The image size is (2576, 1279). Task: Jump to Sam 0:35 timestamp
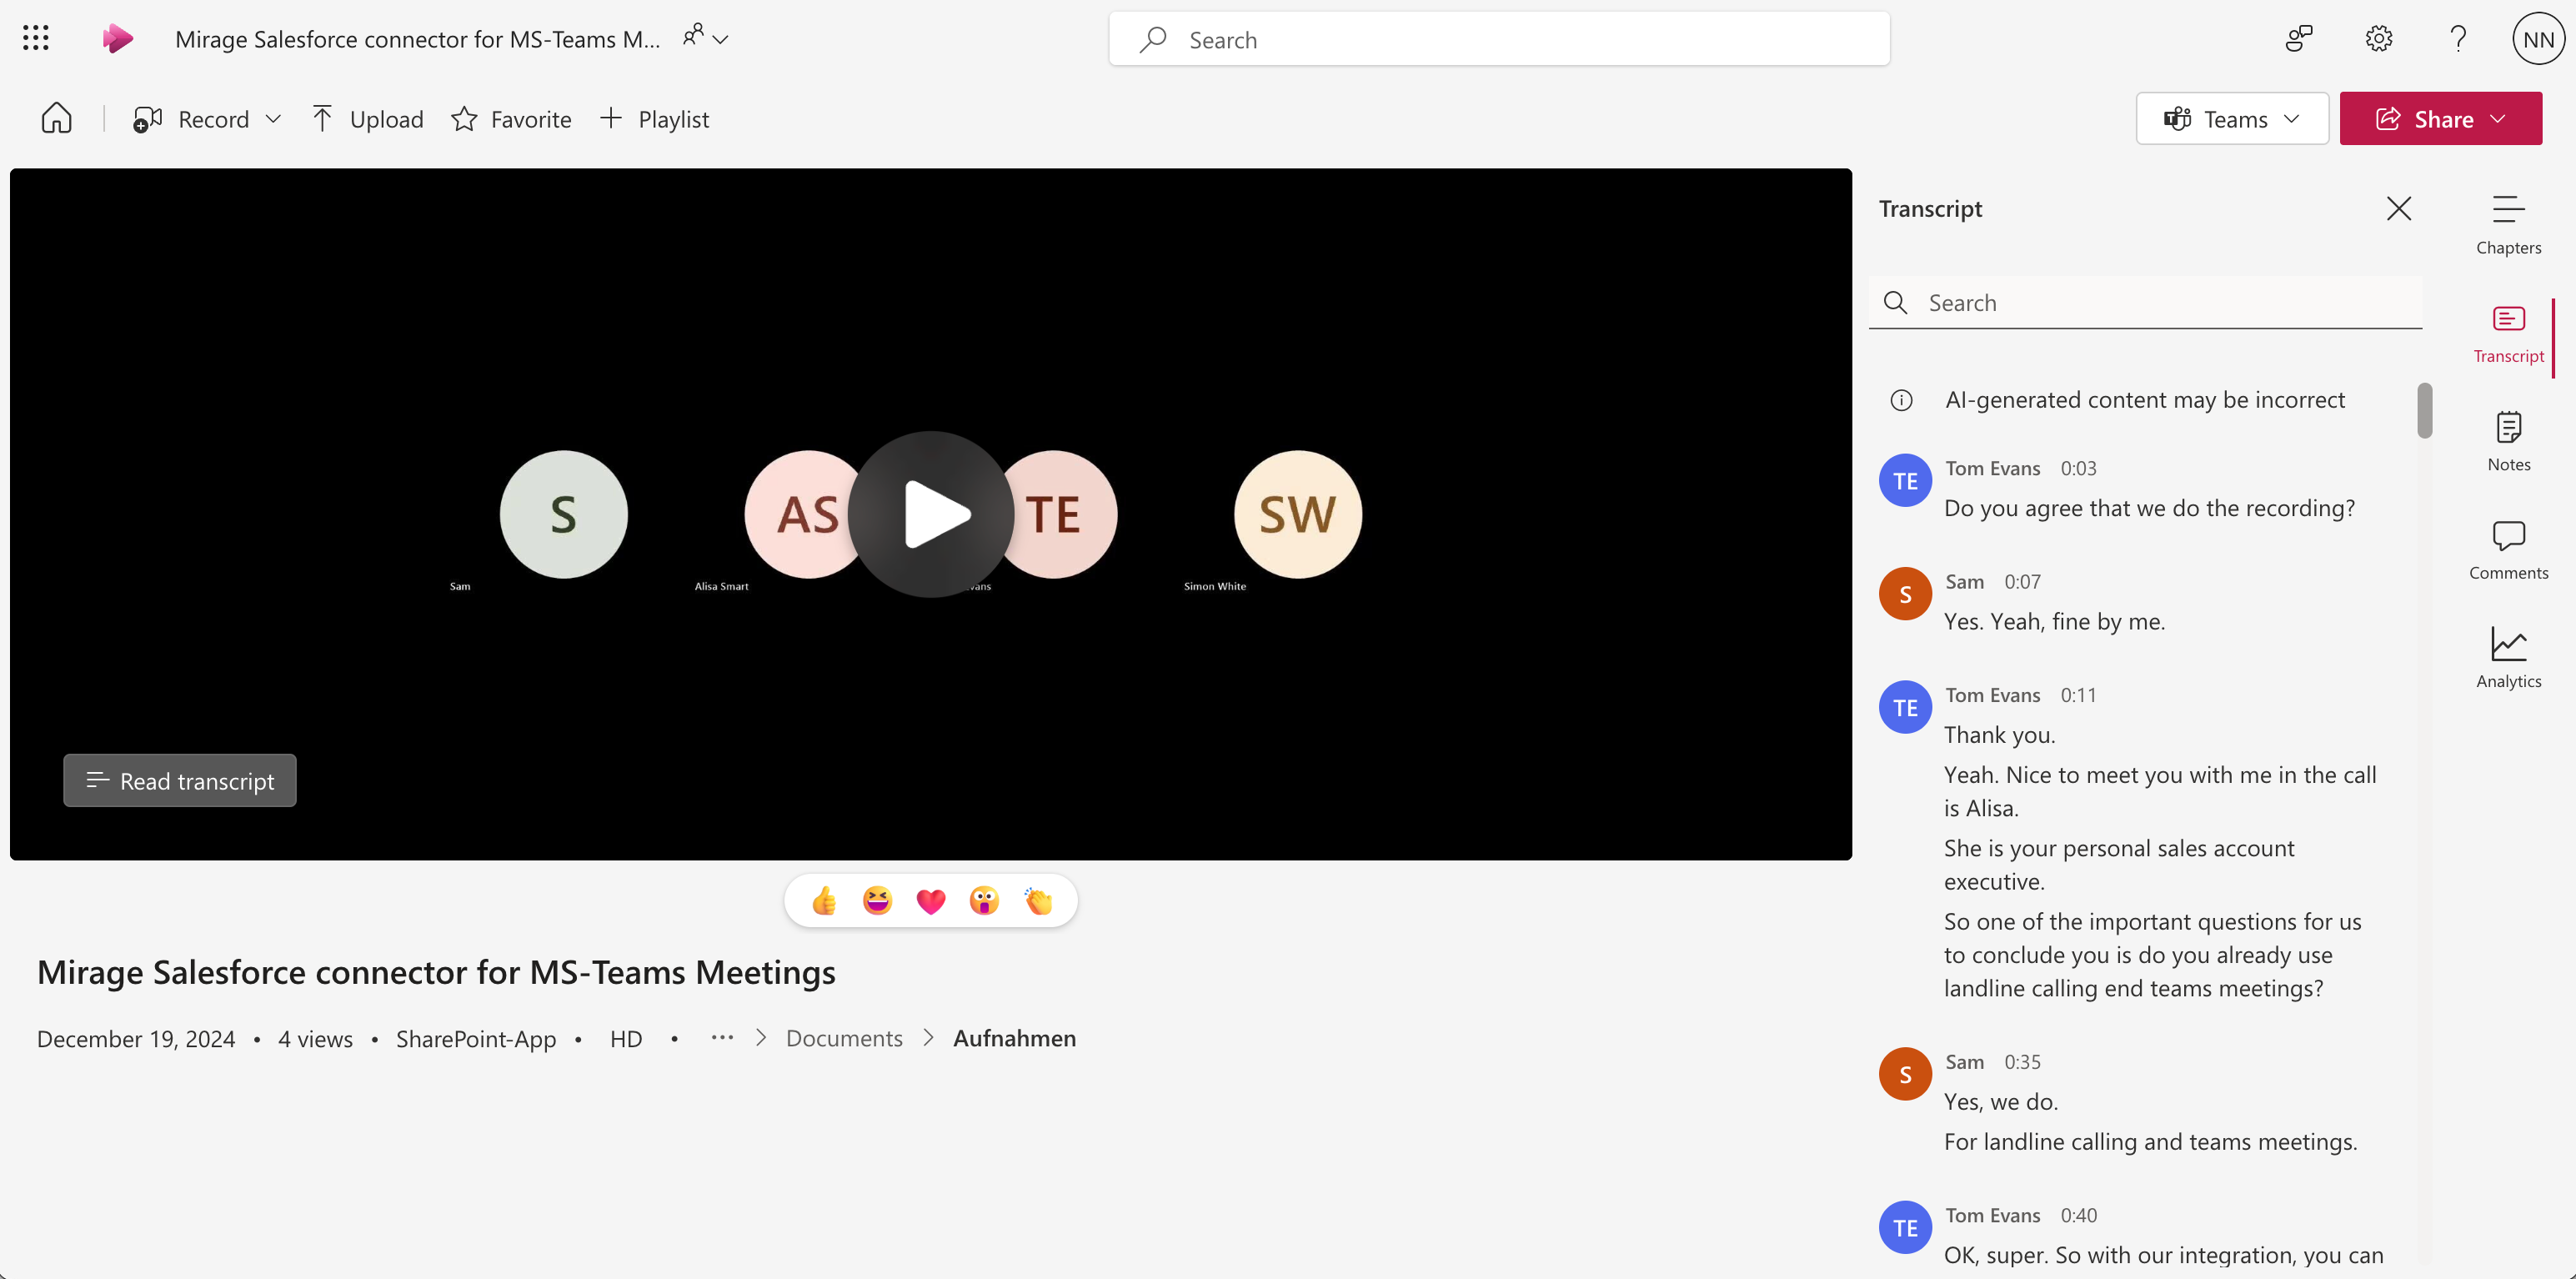(x=2022, y=1062)
